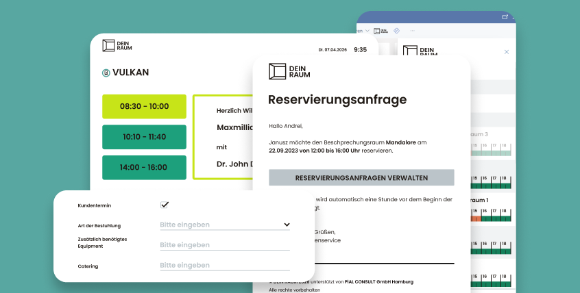Click the welcome box showing Dr. John D
Screen dimensions: 580x293
pyautogui.click(x=223, y=137)
